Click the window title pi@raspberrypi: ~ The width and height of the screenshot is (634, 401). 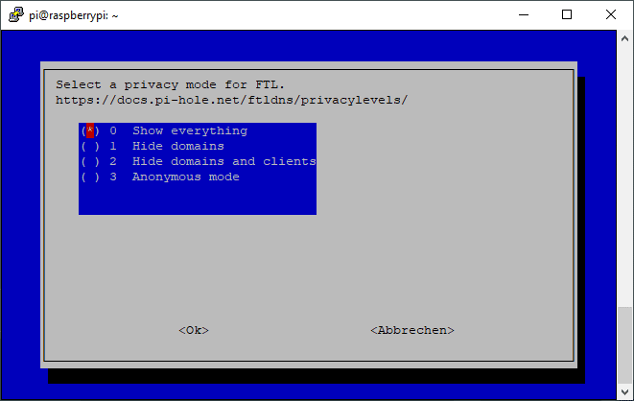coord(74,15)
